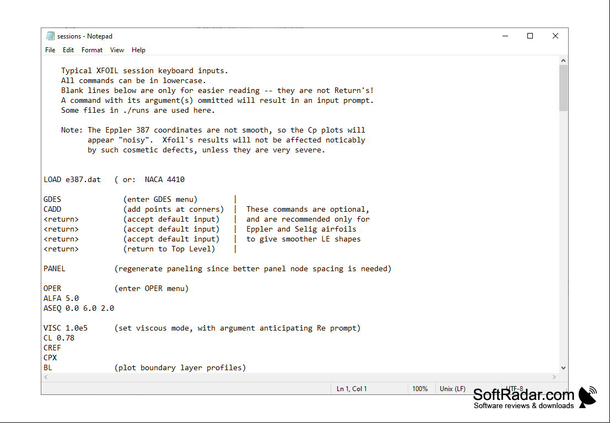610x423 pixels.
Task: Click the 'GDES' command text
Action: [52, 199]
